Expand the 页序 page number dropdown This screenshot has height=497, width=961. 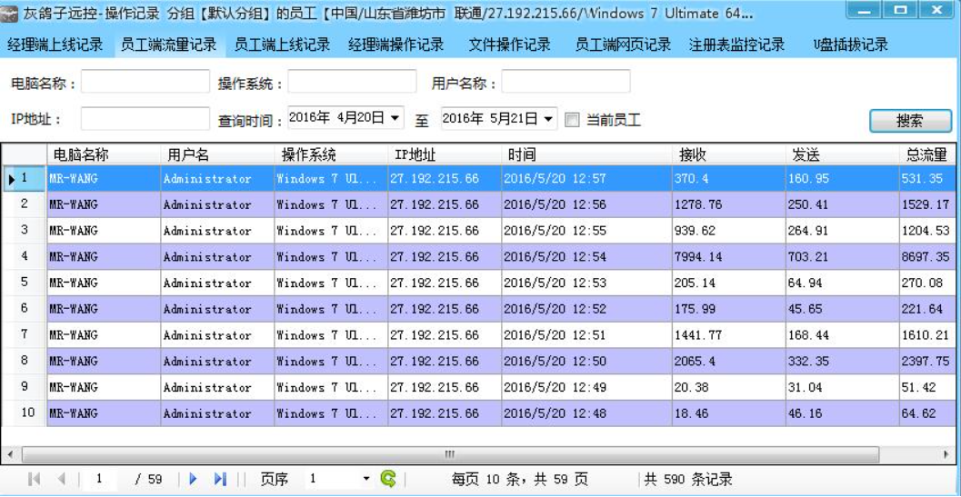coord(366,479)
